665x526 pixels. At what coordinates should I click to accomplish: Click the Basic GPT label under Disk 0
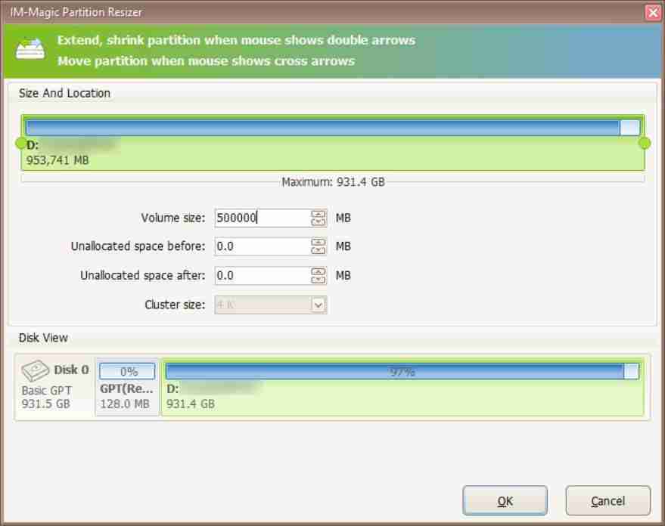click(47, 390)
